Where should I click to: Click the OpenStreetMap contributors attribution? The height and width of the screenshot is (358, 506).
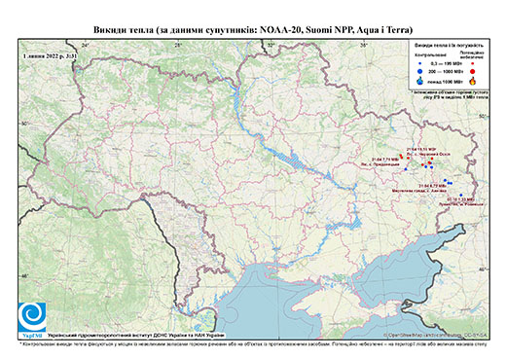pyautogui.click(x=436, y=335)
